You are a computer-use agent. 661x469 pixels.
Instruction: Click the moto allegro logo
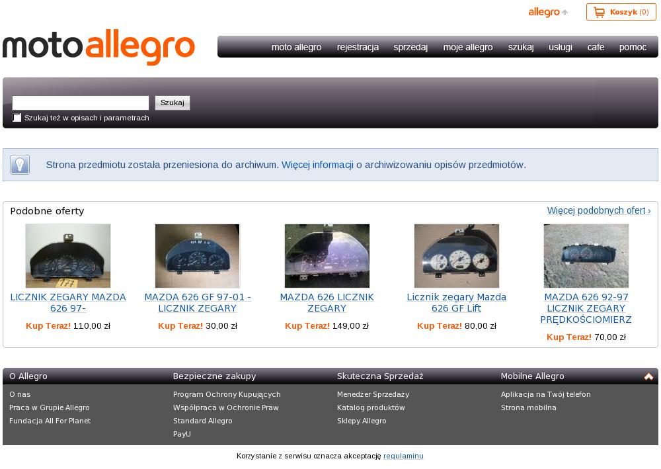[x=98, y=47]
